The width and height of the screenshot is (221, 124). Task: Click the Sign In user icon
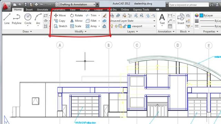click(217, 4)
